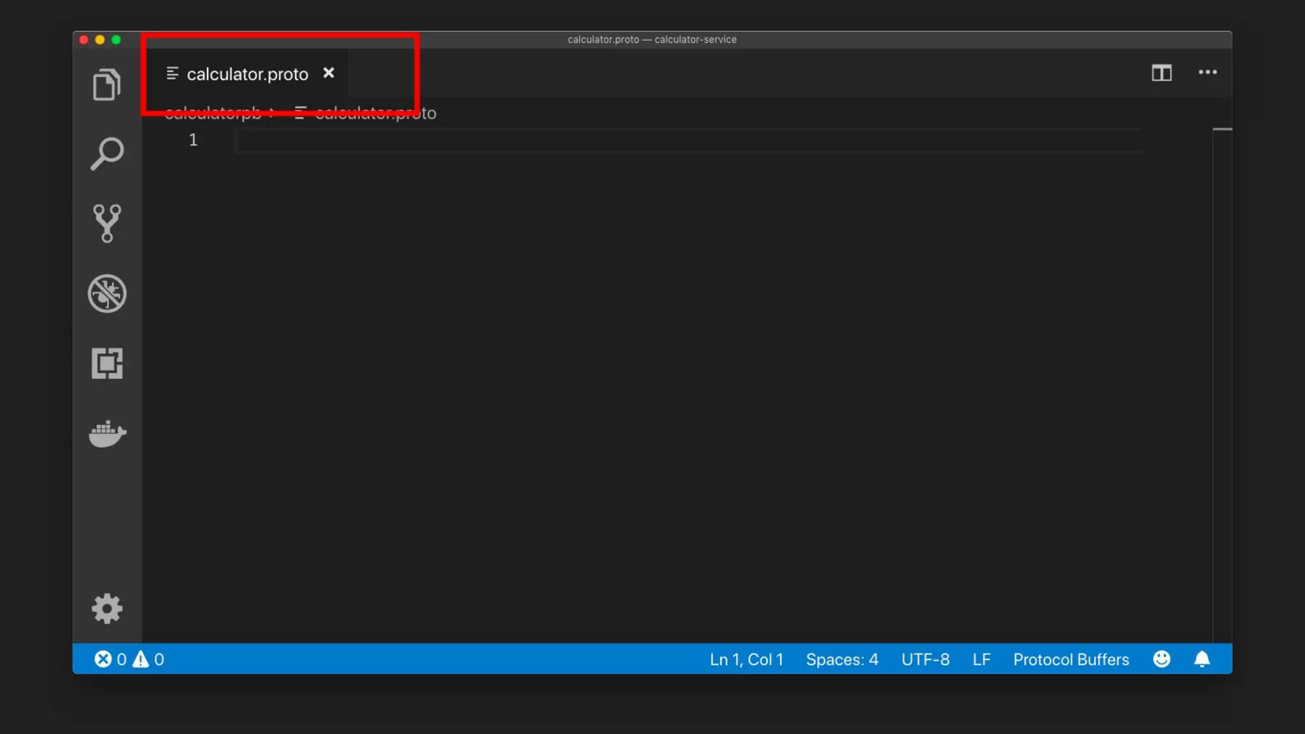Open the Source Control view
The width and height of the screenshot is (1305, 734).
pos(106,223)
